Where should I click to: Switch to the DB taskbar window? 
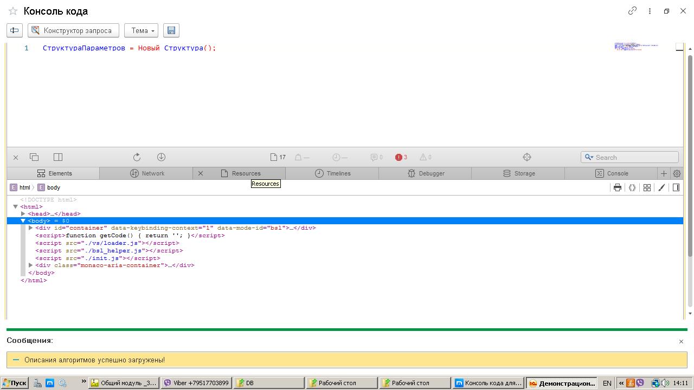click(x=269, y=383)
